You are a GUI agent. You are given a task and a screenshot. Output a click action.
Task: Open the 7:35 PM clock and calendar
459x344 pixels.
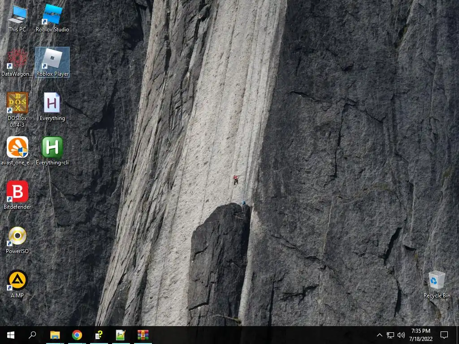[420, 335]
